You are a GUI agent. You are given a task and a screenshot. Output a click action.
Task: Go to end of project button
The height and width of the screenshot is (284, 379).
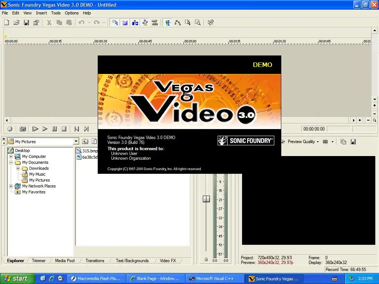point(86,129)
